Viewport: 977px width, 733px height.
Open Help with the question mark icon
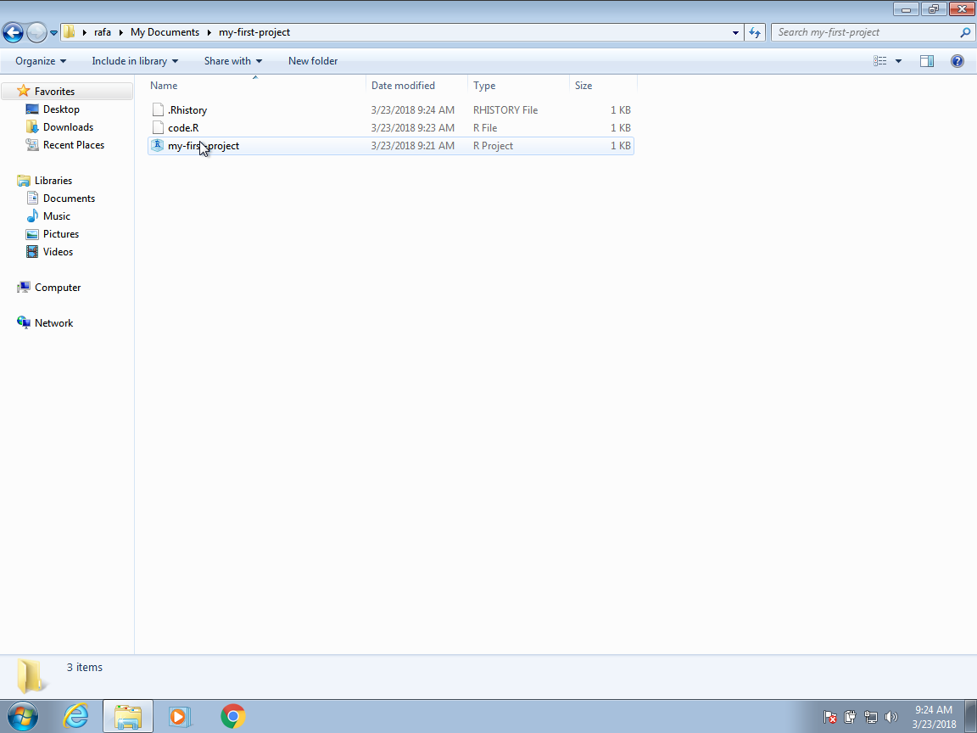pos(957,61)
